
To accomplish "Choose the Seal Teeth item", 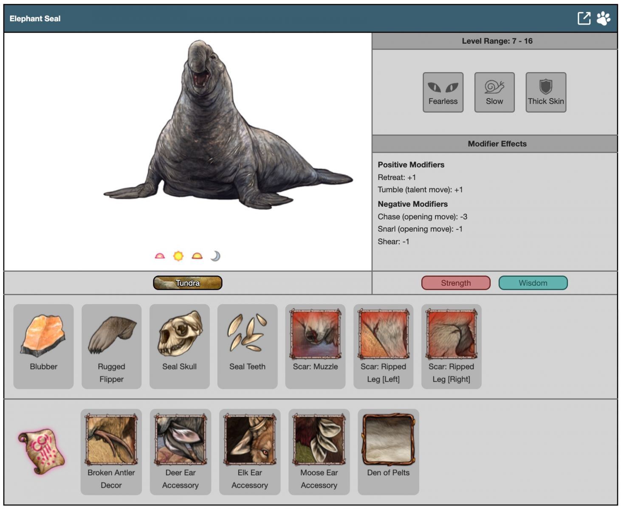I will coord(247,346).
